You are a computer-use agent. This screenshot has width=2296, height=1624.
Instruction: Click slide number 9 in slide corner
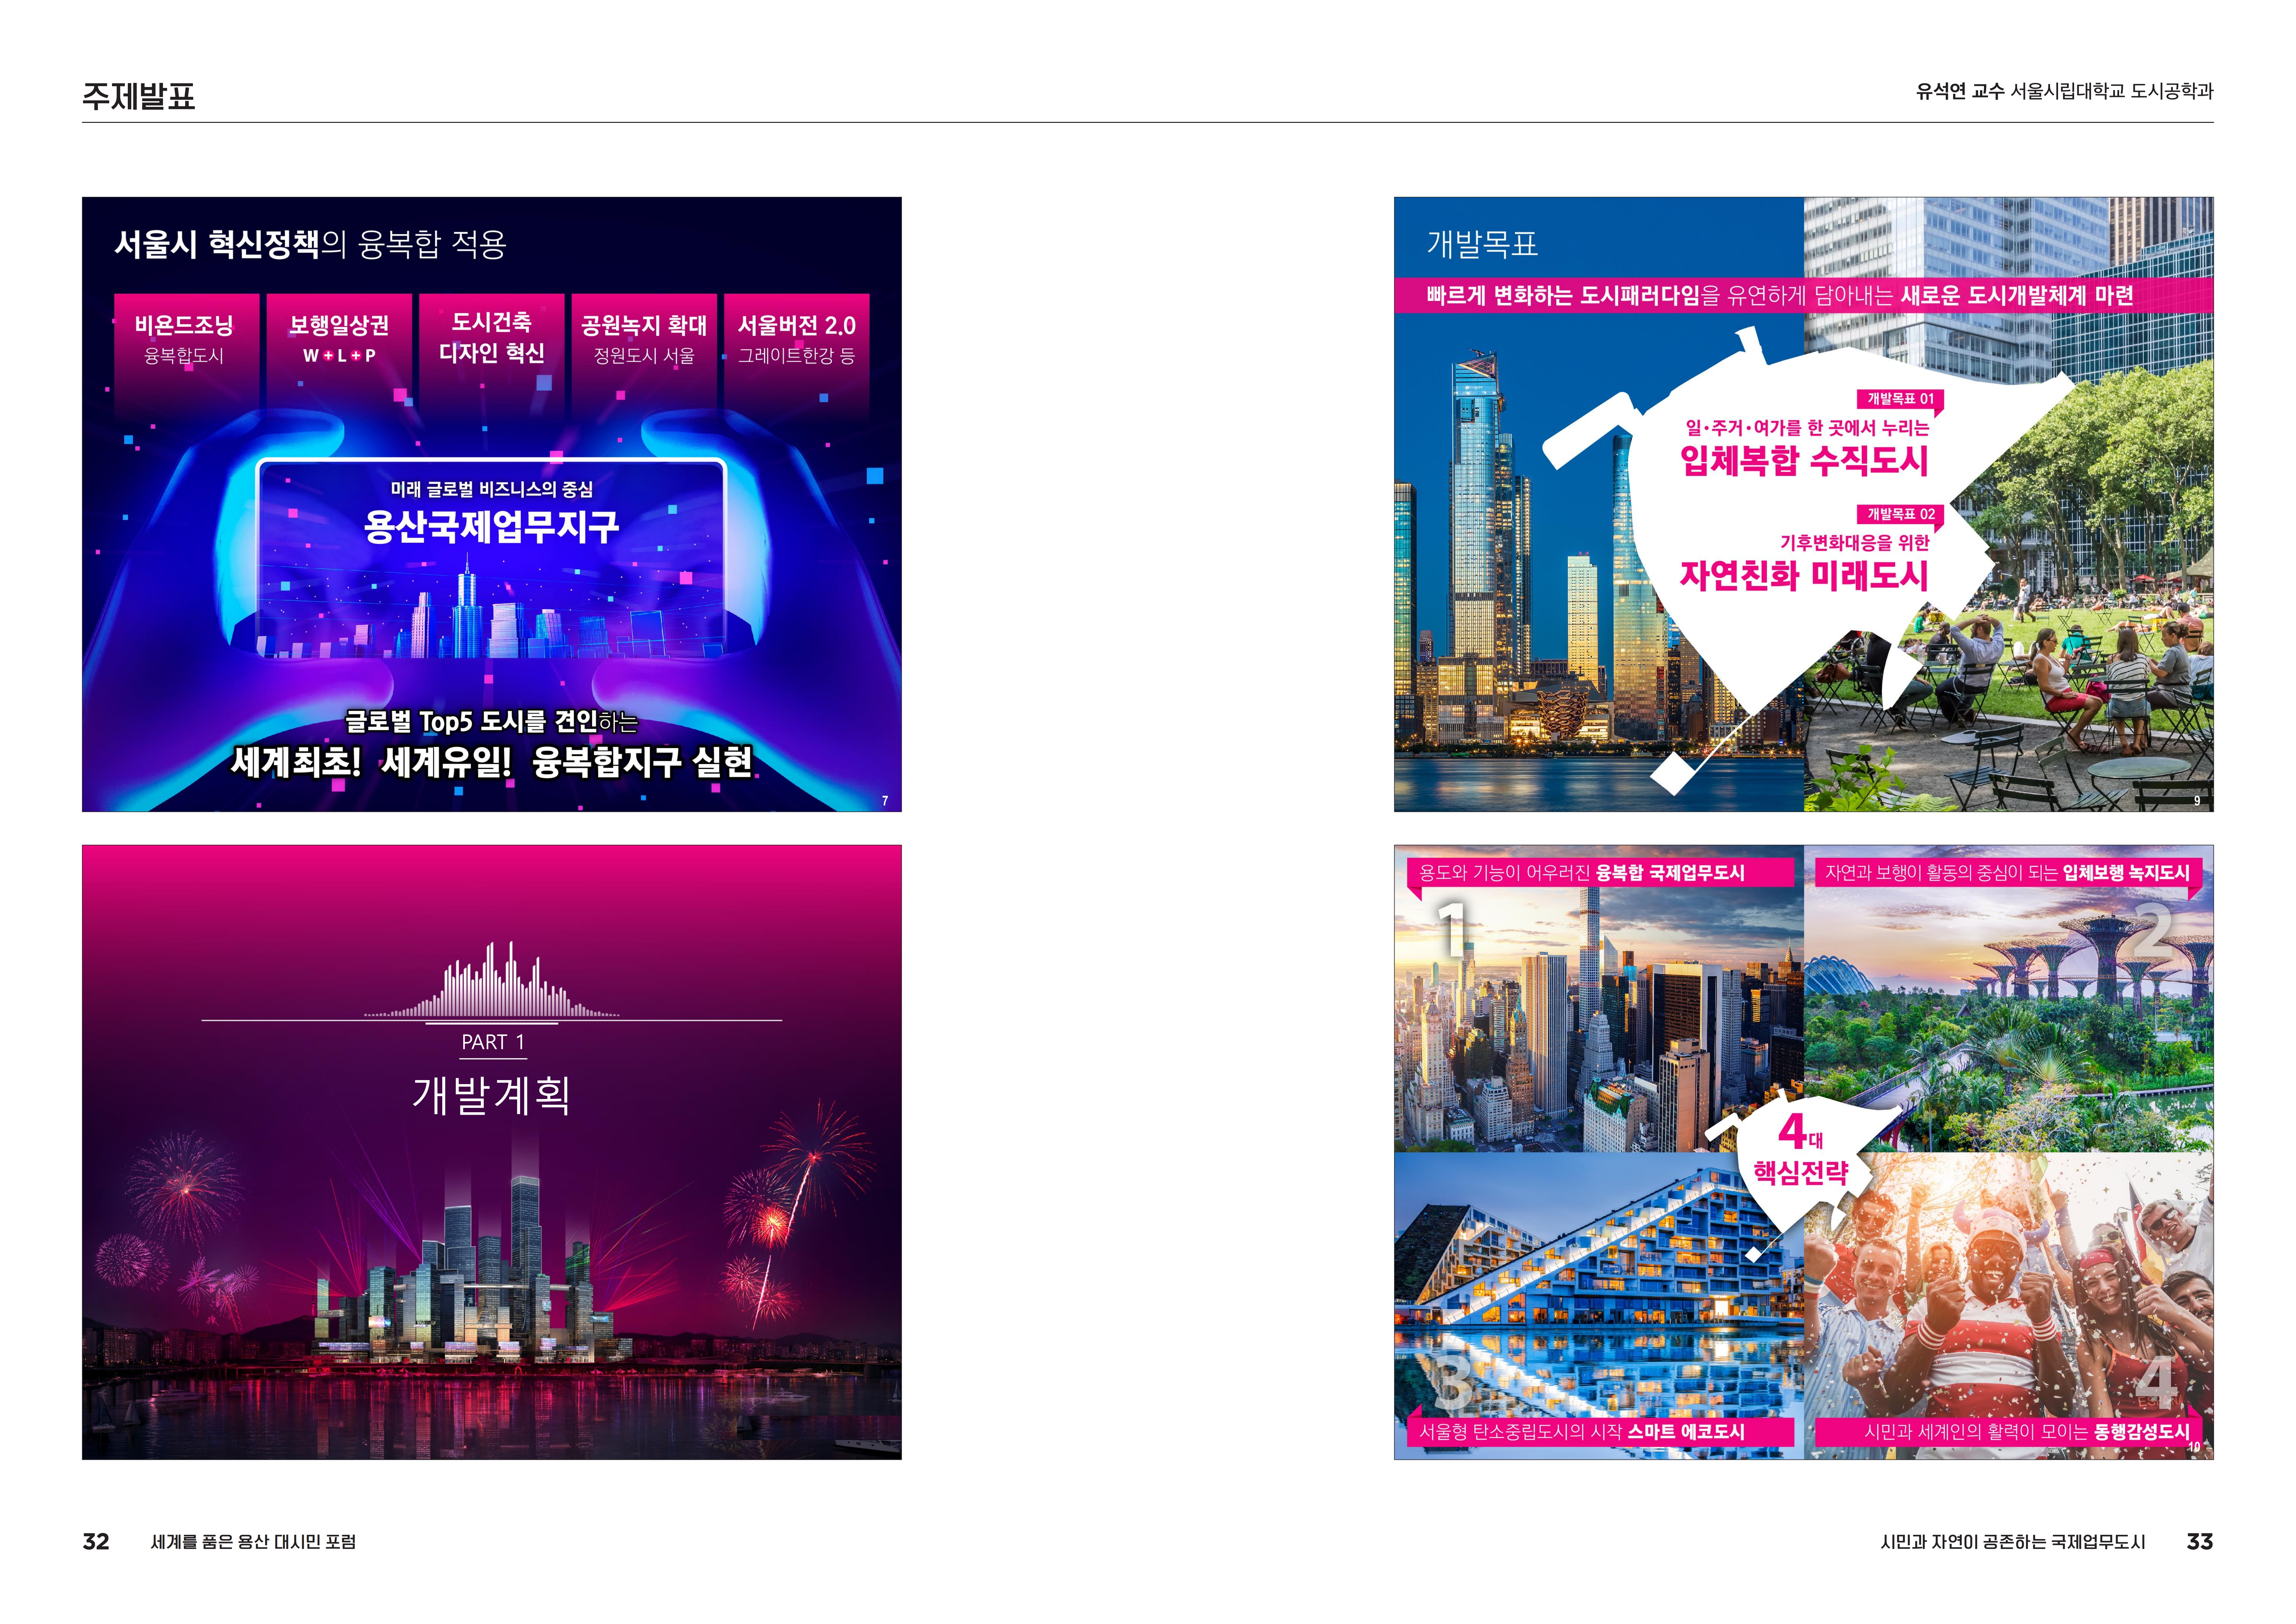(2197, 801)
